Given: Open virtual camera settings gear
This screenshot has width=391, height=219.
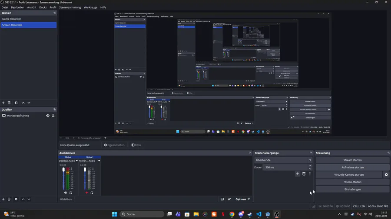Looking at the screenshot, I should pos(386,174).
